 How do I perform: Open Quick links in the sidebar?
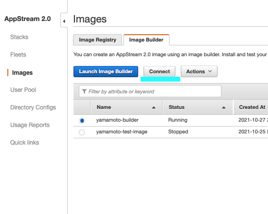24,143
